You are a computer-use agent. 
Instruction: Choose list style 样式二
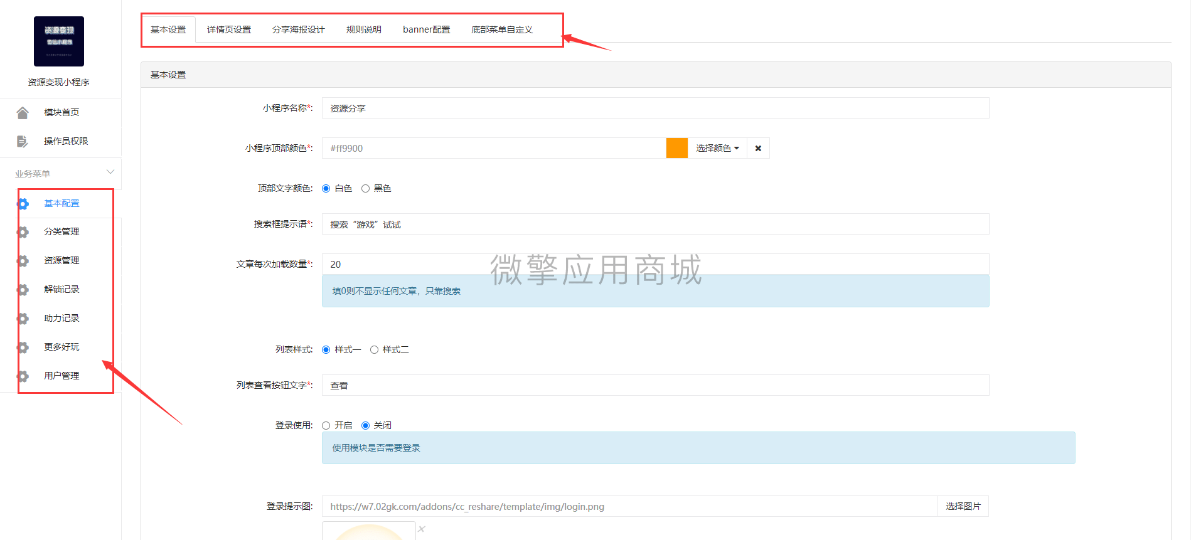pos(374,349)
